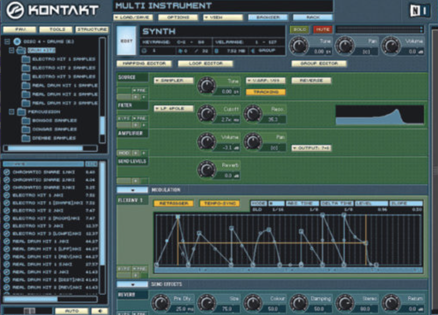Click the filter Reso knob
The image size is (438, 315).
click(x=253, y=113)
